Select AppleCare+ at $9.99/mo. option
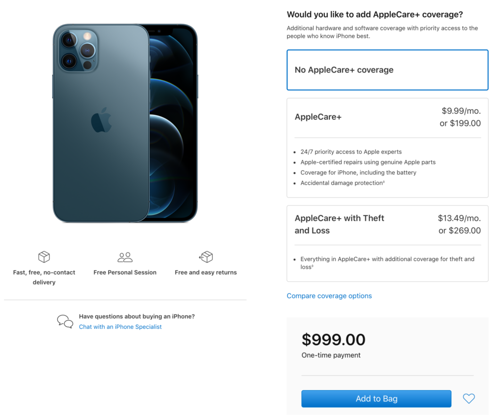Viewport: 497px width, 415px height. pos(387,117)
